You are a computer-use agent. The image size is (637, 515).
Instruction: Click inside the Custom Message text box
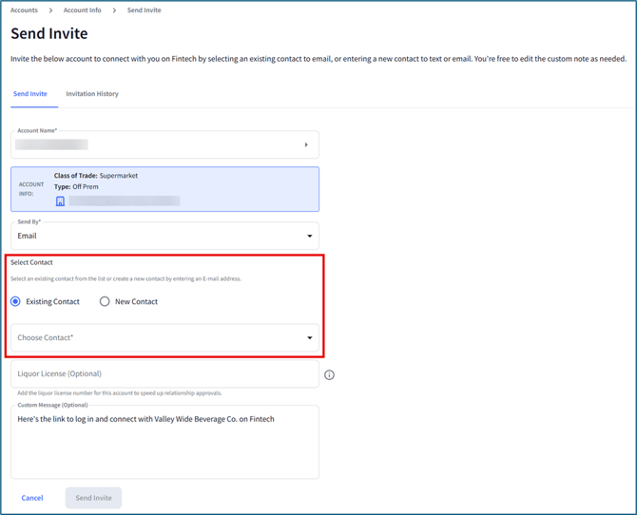click(164, 447)
